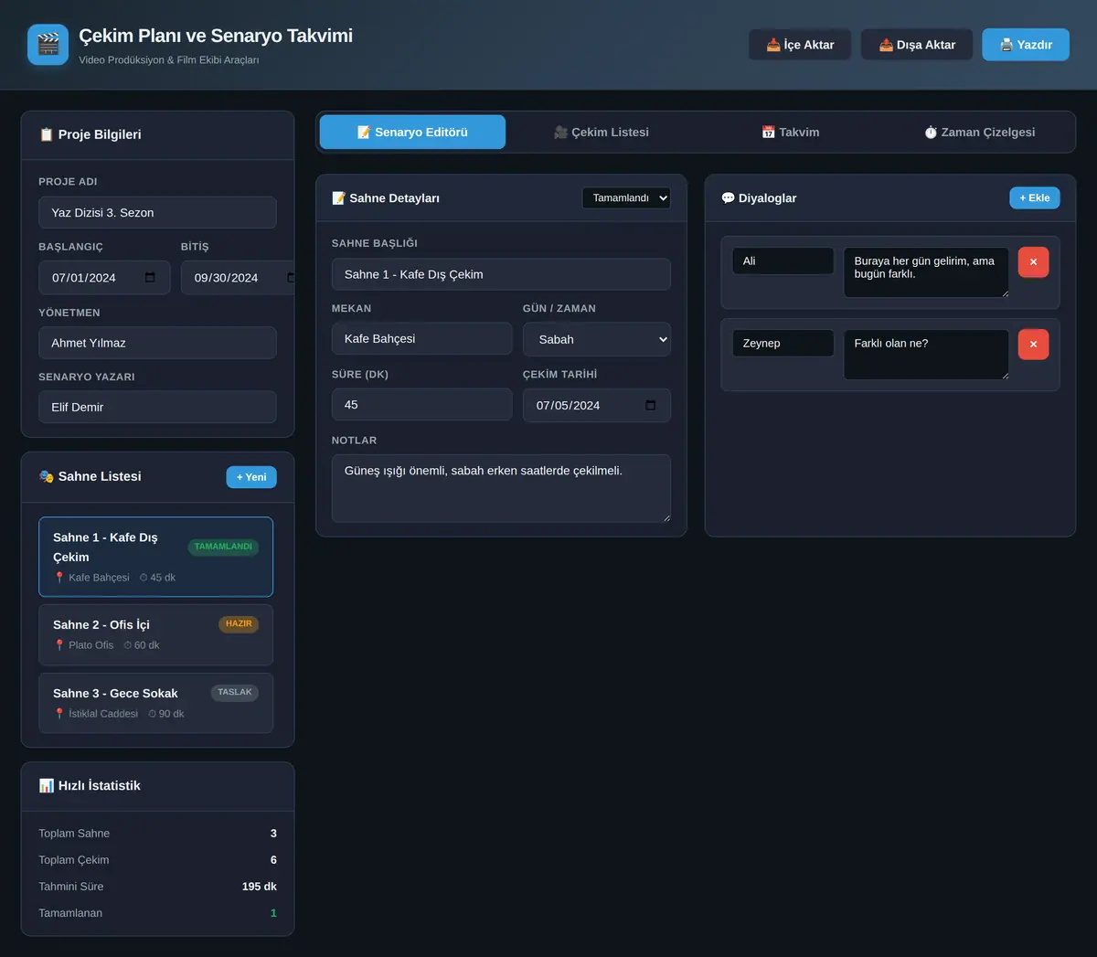The width and height of the screenshot is (1097, 957).
Task: Click the Tamamlanan statistic label
Action: pyautogui.click(x=70, y=913)
